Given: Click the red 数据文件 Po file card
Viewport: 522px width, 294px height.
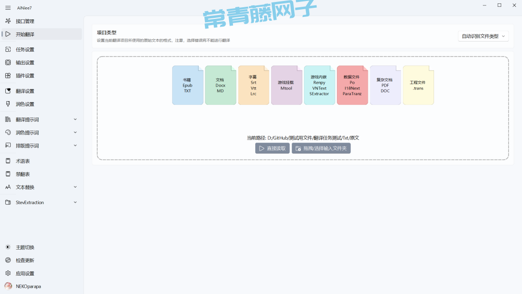Looking at the screenshot, I should 352,86.
